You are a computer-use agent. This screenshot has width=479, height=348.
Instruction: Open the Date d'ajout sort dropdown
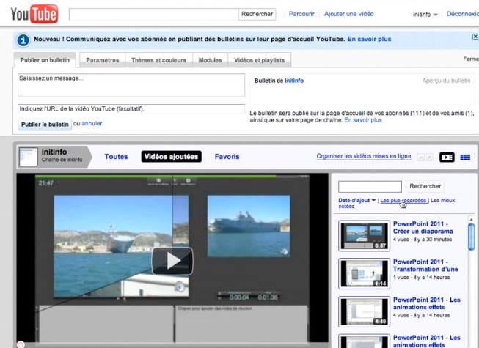pos(356,201)
